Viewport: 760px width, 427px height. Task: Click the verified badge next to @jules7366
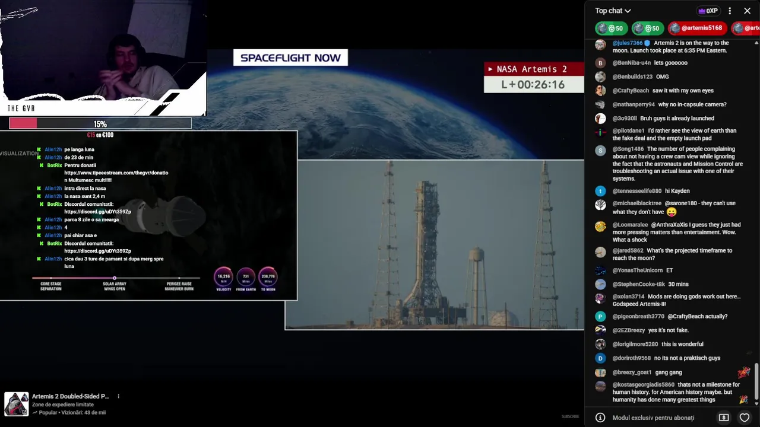coord(648,43)
